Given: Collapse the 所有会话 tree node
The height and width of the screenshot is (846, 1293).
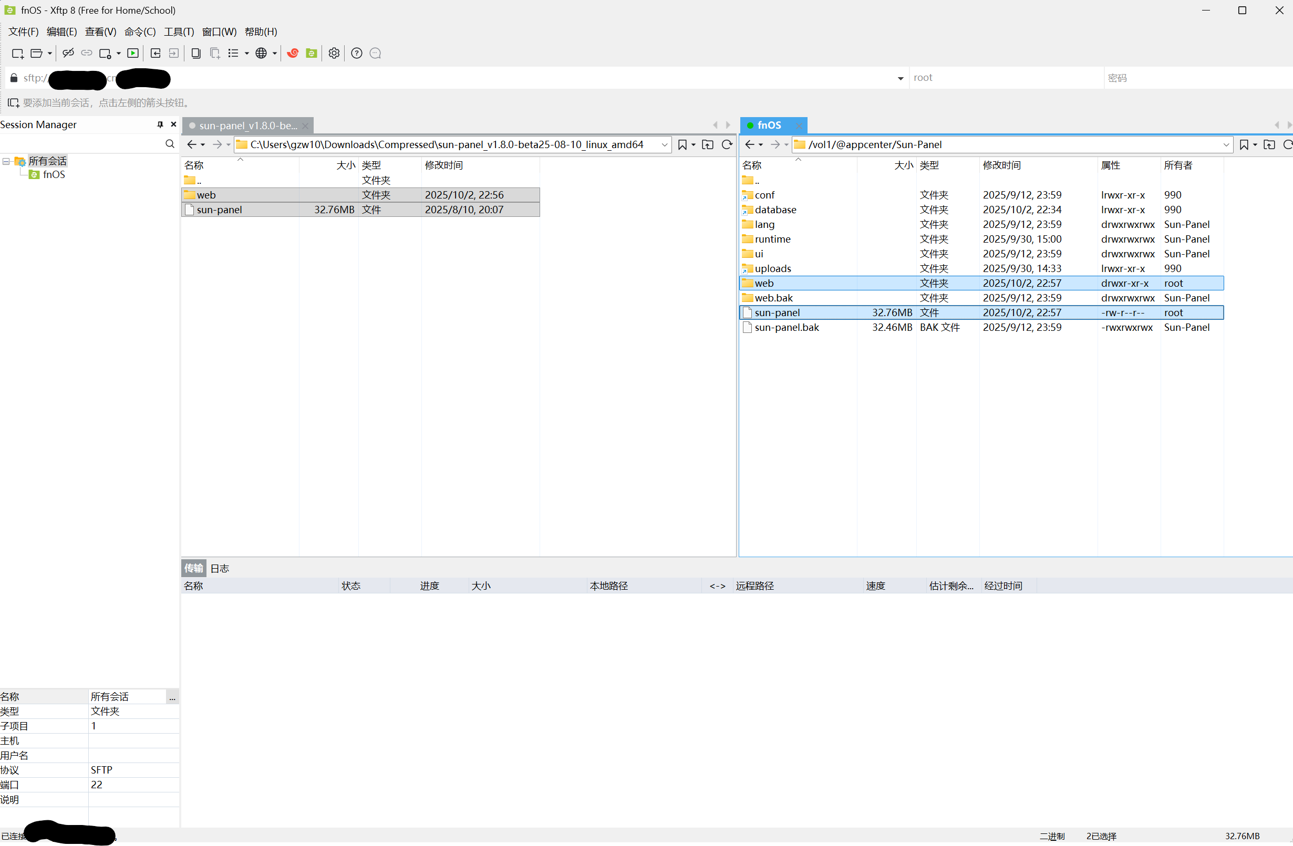Looking at the screenshot, I should [x=6, y=161].
